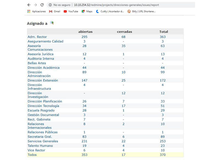This screenshot has height=160, width=213.
Task: Open the Dirección Planificación link
Action: (x=45, y=101)
